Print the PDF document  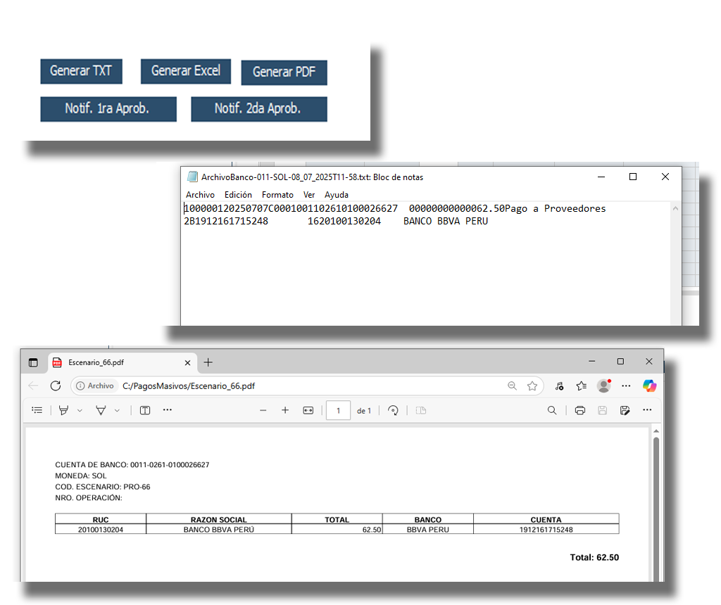[x=579, y=410]
